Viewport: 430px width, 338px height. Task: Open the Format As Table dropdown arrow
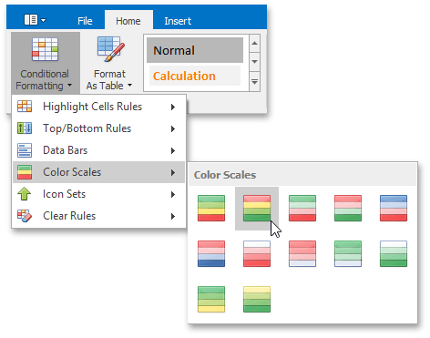[x=130, y=86]
